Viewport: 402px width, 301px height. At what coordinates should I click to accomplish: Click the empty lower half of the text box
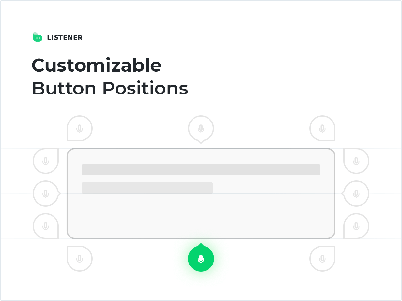point(201,217)
